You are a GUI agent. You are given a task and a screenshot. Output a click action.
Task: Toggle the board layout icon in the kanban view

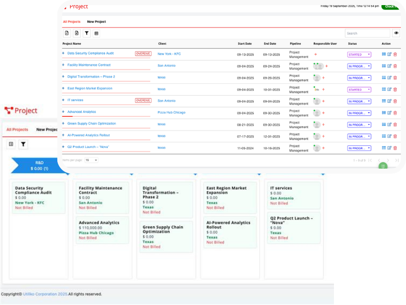point(11,144)
